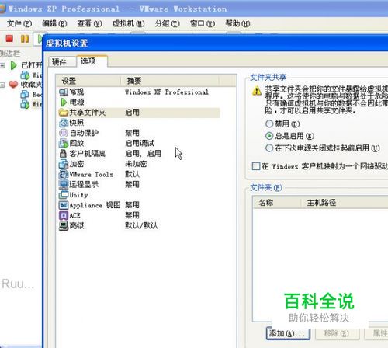Switch to the 硬件 tab

click(x=62, y=62)
